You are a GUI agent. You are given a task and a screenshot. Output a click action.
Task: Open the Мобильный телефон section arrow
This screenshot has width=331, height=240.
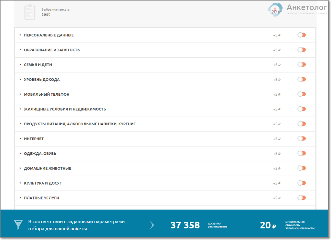(x=20, y=94)
